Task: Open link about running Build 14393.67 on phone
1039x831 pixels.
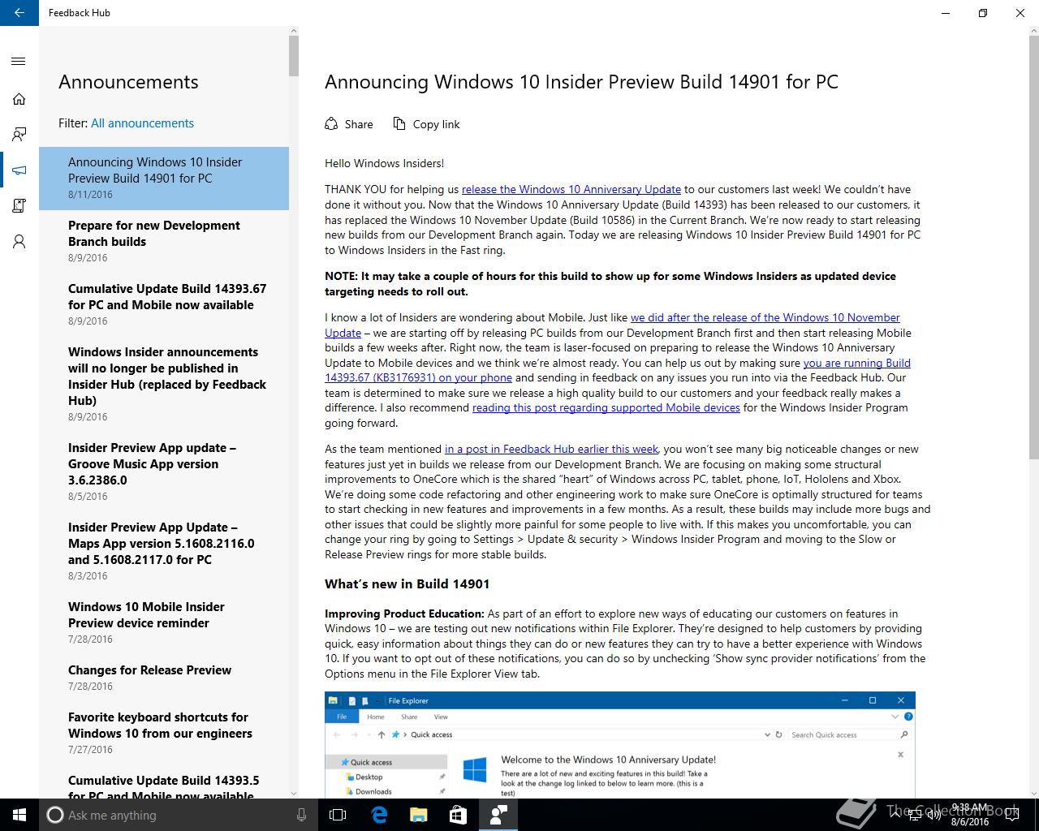Action: click(x=856, y=363)
